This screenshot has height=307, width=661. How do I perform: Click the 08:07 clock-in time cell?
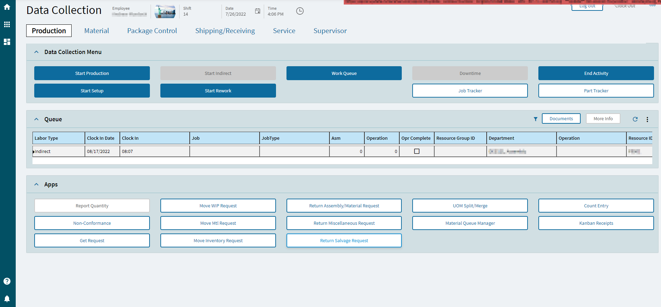(x=155, y=151)
